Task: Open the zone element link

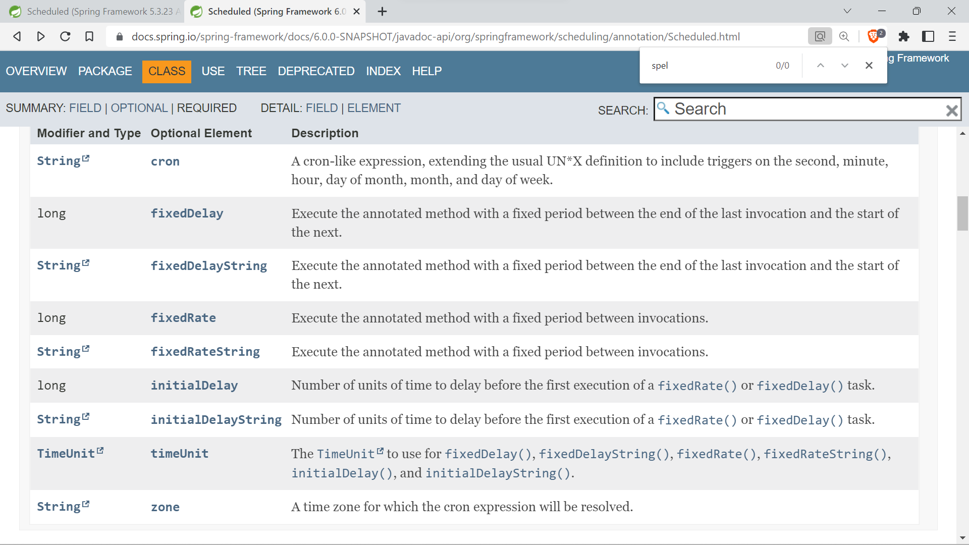Action: (165, 507)
